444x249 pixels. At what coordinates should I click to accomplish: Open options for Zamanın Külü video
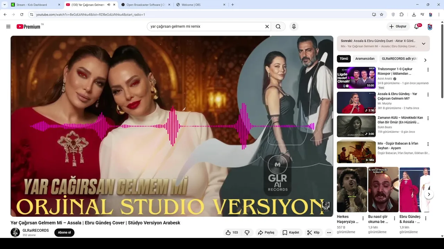coord(428,118)
